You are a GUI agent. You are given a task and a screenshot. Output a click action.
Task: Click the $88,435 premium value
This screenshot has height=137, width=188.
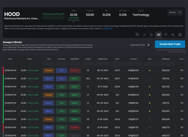[x=166, y=119]
